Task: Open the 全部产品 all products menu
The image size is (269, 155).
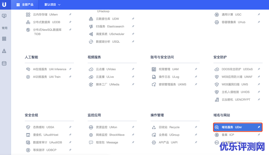Action: (x=25, y=5)
